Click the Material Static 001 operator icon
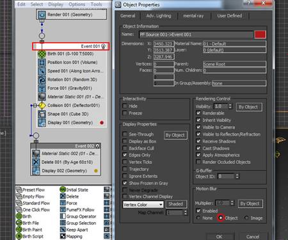 click(42, 97)
